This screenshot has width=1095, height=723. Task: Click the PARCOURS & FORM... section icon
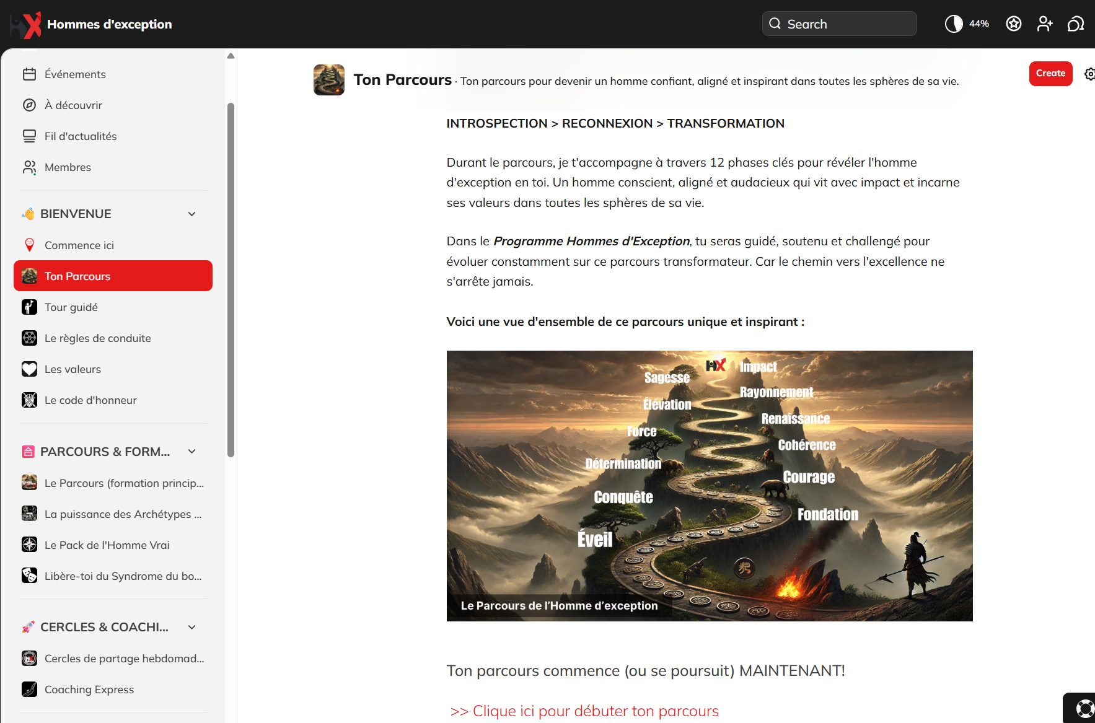[28, 452]
